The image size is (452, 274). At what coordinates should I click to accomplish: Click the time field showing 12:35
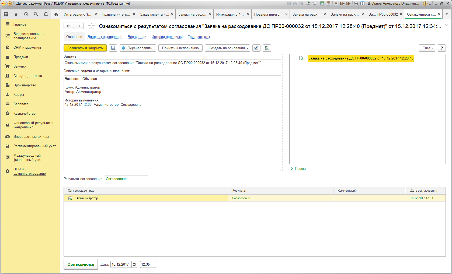pos(148,264)
